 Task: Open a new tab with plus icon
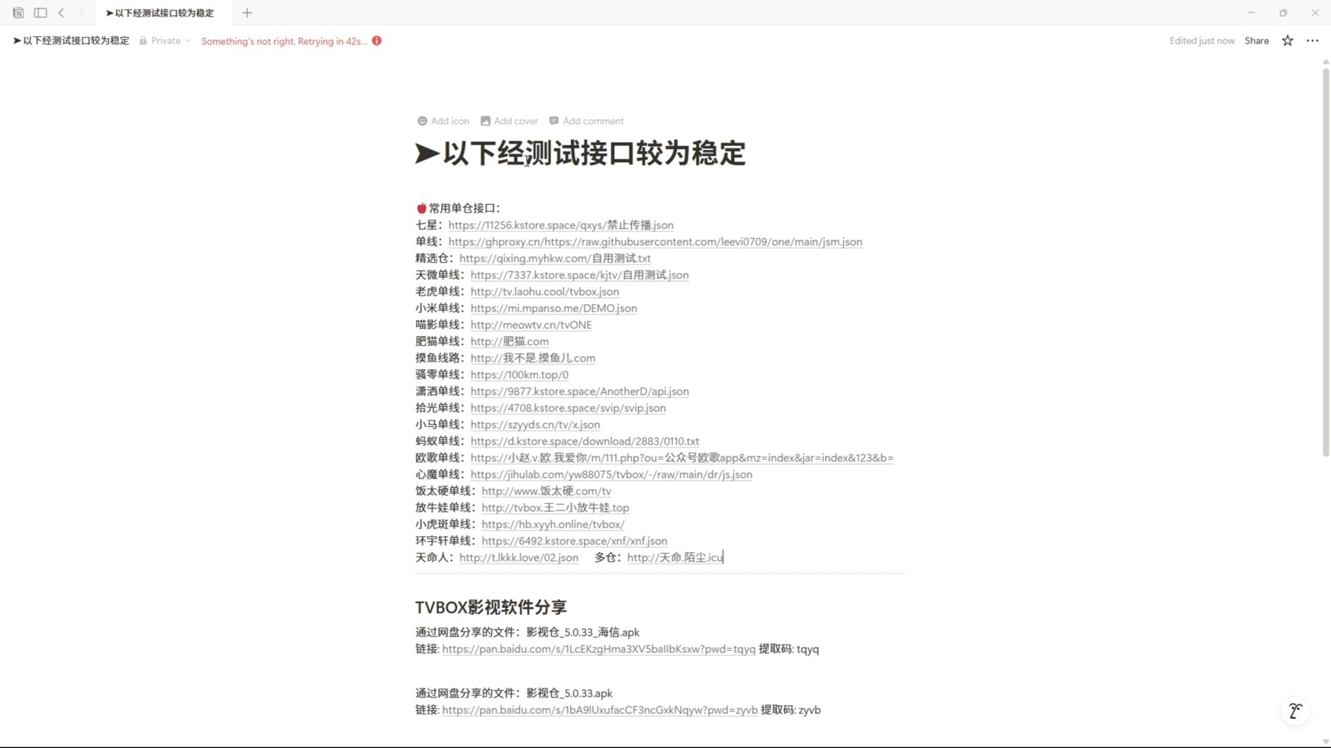[x=247, y=12]
